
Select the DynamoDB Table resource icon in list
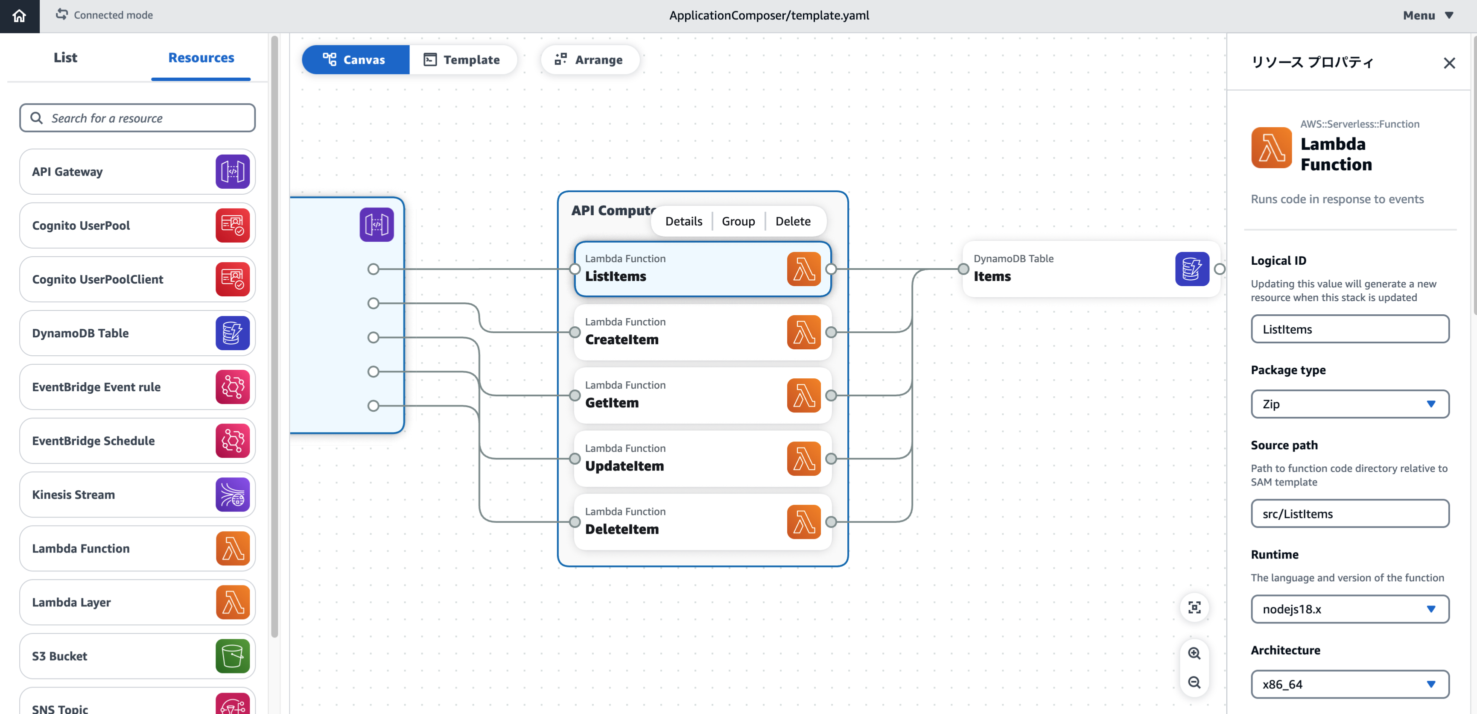click(232, 333)
